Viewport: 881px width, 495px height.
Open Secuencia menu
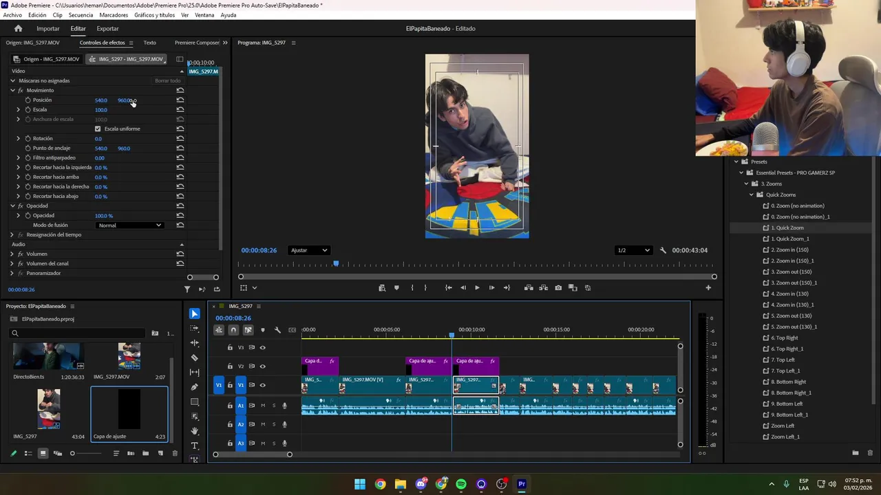(81, 15)
